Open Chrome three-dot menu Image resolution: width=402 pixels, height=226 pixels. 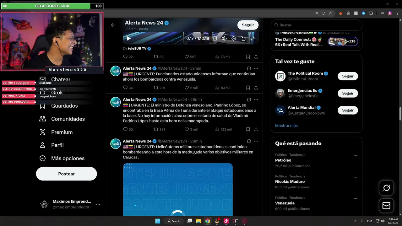(397, 13)
